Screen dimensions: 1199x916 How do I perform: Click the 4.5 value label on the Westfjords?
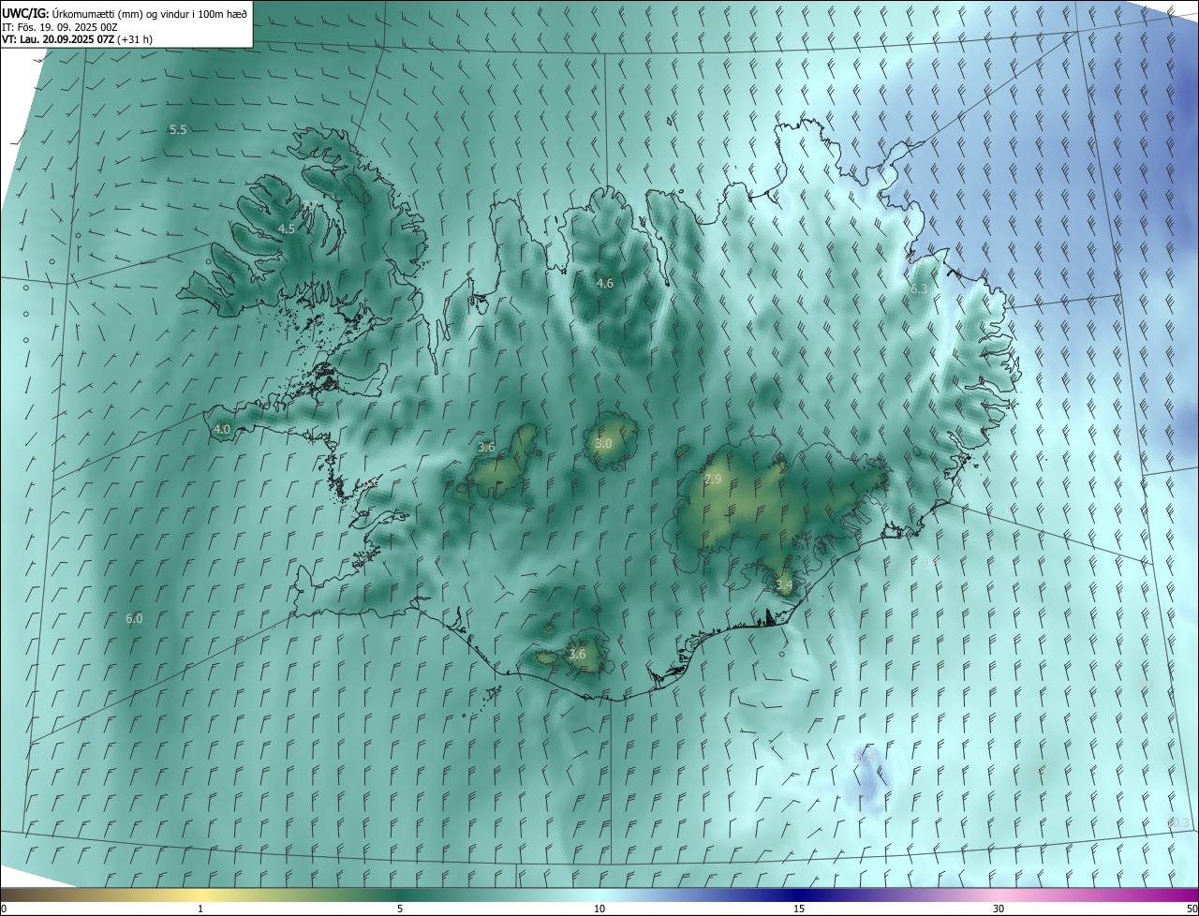point(287,229)
